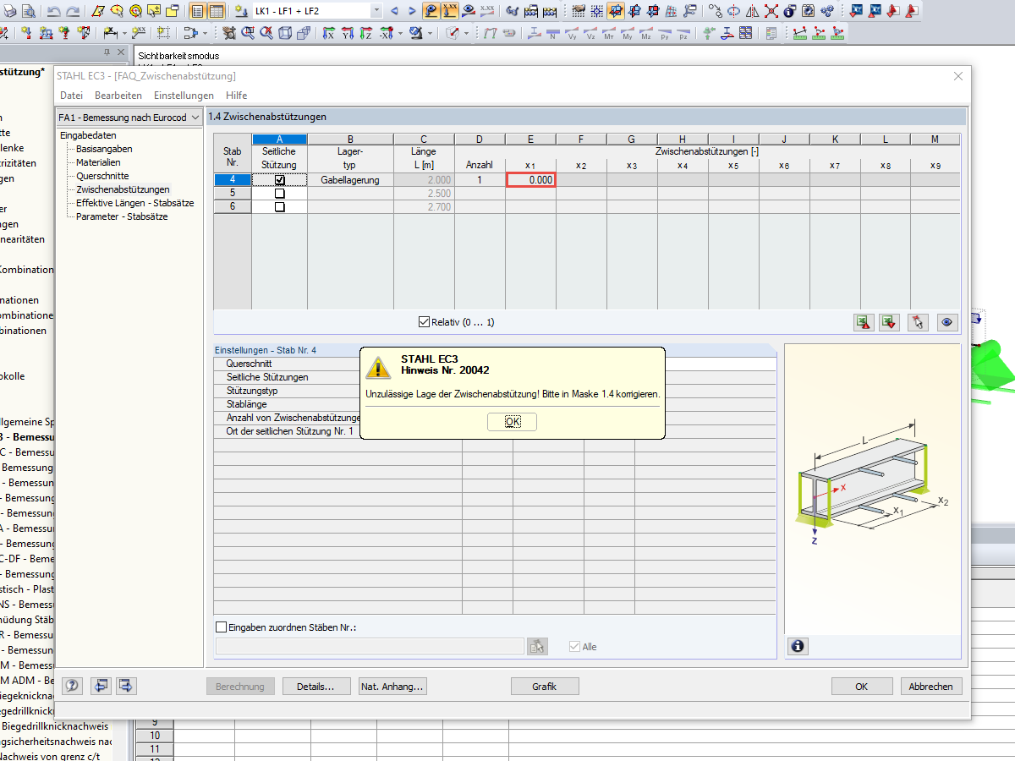Open the Nat. Anhang settings
This screenshot has width=1015, height=761.
(x=392, y=686)
